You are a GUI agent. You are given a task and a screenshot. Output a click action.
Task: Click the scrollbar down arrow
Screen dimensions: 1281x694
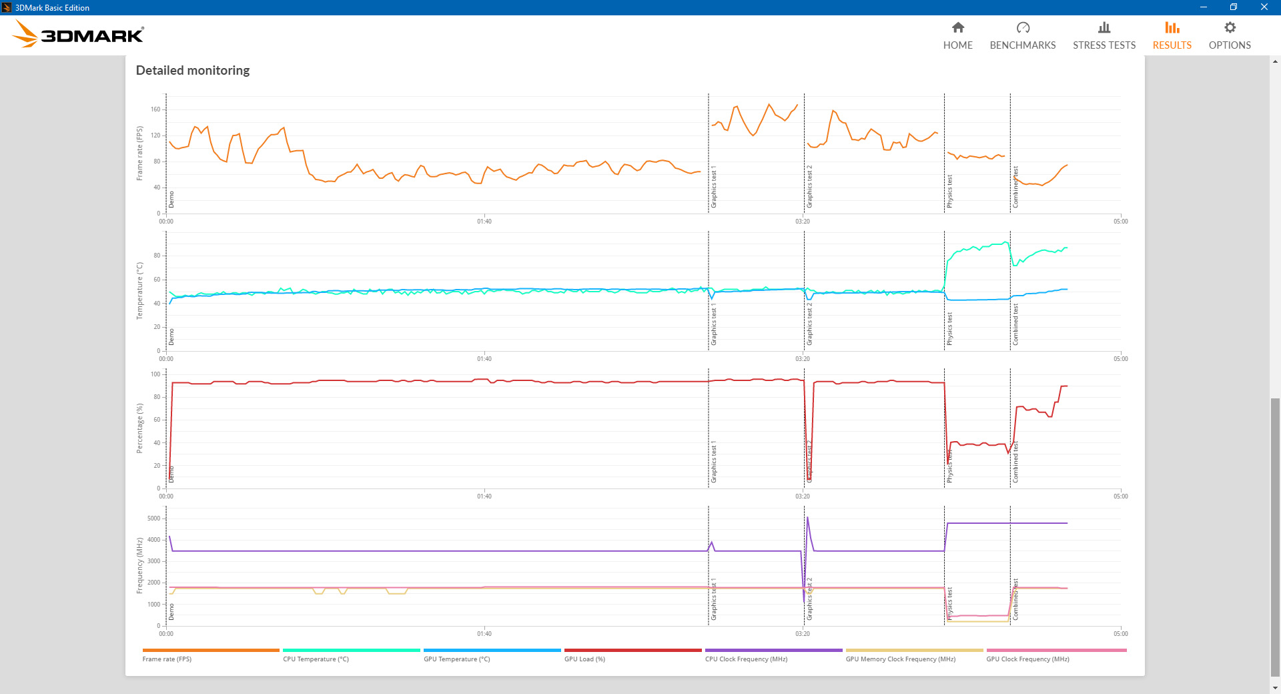point(1275,688)
